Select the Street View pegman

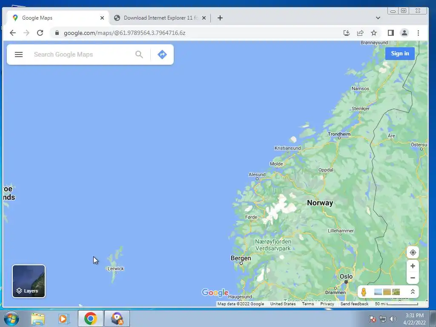(x=364, y=292)
